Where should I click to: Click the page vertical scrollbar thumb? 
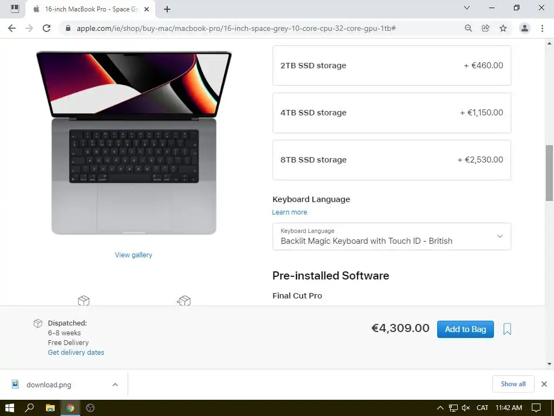pos(549,173)
